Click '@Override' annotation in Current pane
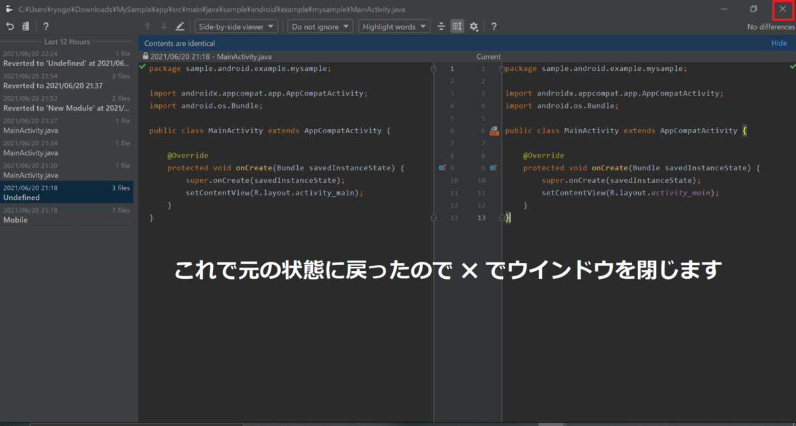 pos(543,156)
